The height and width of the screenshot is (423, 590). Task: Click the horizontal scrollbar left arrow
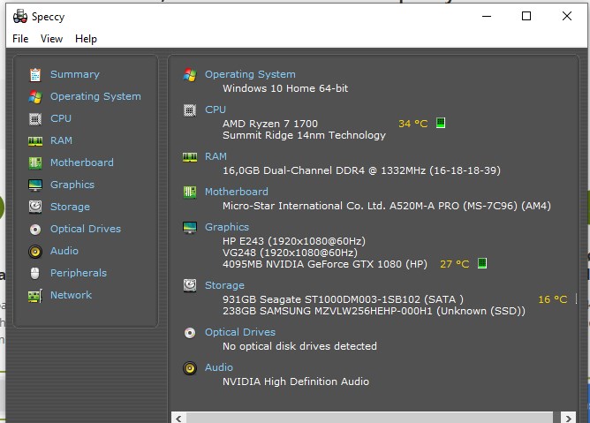(178, 418)
